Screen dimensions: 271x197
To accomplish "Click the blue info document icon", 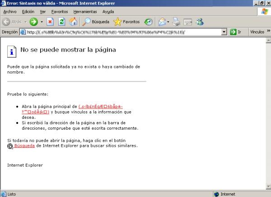I will click(12, 52).
